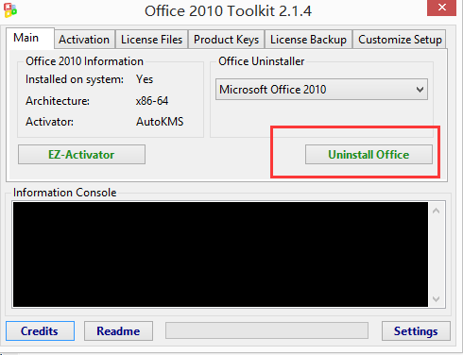The width and height of the screenshot is (463, 355).
Task: Click the 'x86-64' architecture value
Action: pos(152,101)
